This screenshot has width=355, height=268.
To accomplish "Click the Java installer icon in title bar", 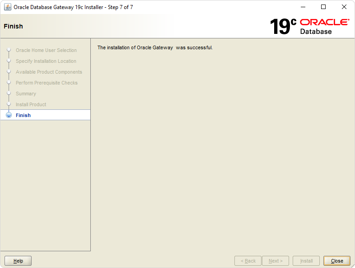I will pos(8,7).
